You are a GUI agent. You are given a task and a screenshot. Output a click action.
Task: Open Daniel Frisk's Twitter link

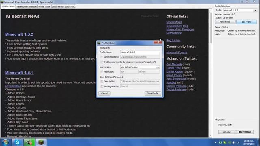(173, 68)
